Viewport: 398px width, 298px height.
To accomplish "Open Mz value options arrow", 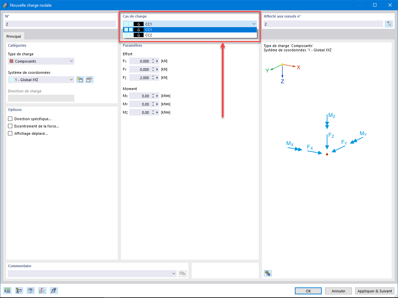I will click(157, 113).
